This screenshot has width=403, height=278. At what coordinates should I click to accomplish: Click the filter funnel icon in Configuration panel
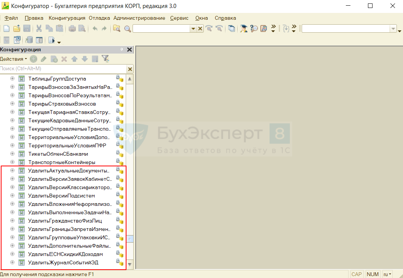click(106, 59)
